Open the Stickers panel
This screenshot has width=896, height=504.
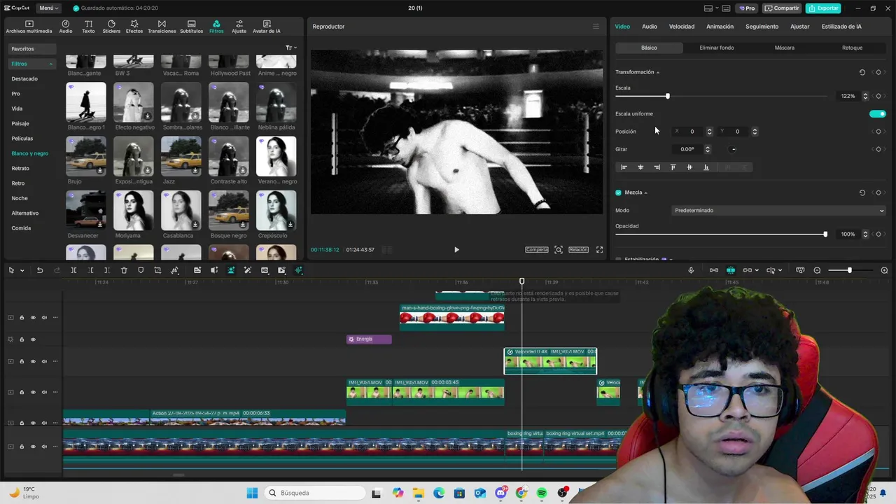111,27
